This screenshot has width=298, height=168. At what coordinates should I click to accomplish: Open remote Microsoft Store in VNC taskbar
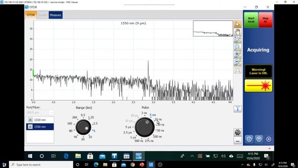tap(90, 156)
